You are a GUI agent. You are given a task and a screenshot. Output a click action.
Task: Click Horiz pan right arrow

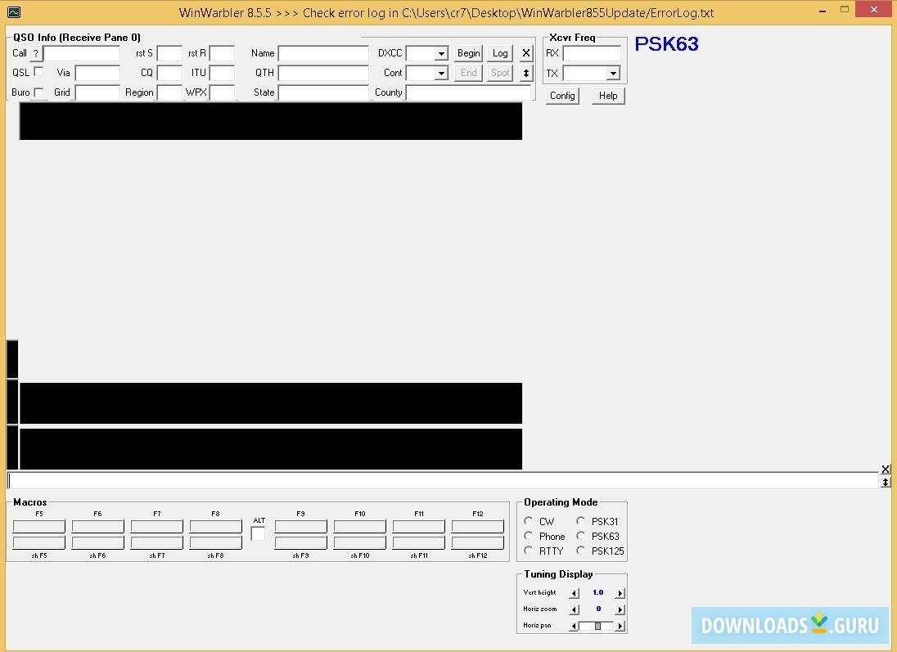coord(620,627)
